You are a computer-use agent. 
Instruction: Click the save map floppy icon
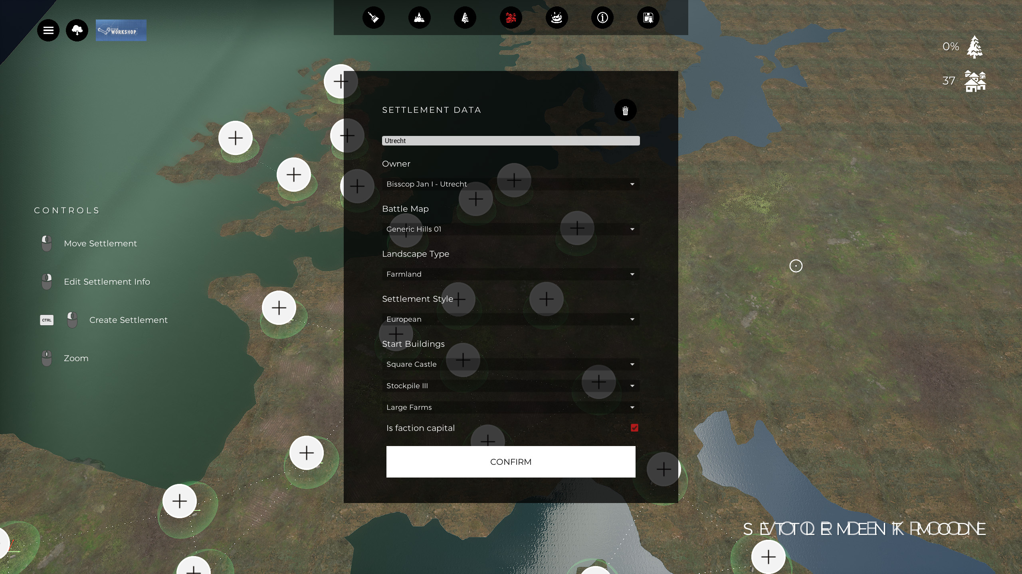click(x=648, y=18)
